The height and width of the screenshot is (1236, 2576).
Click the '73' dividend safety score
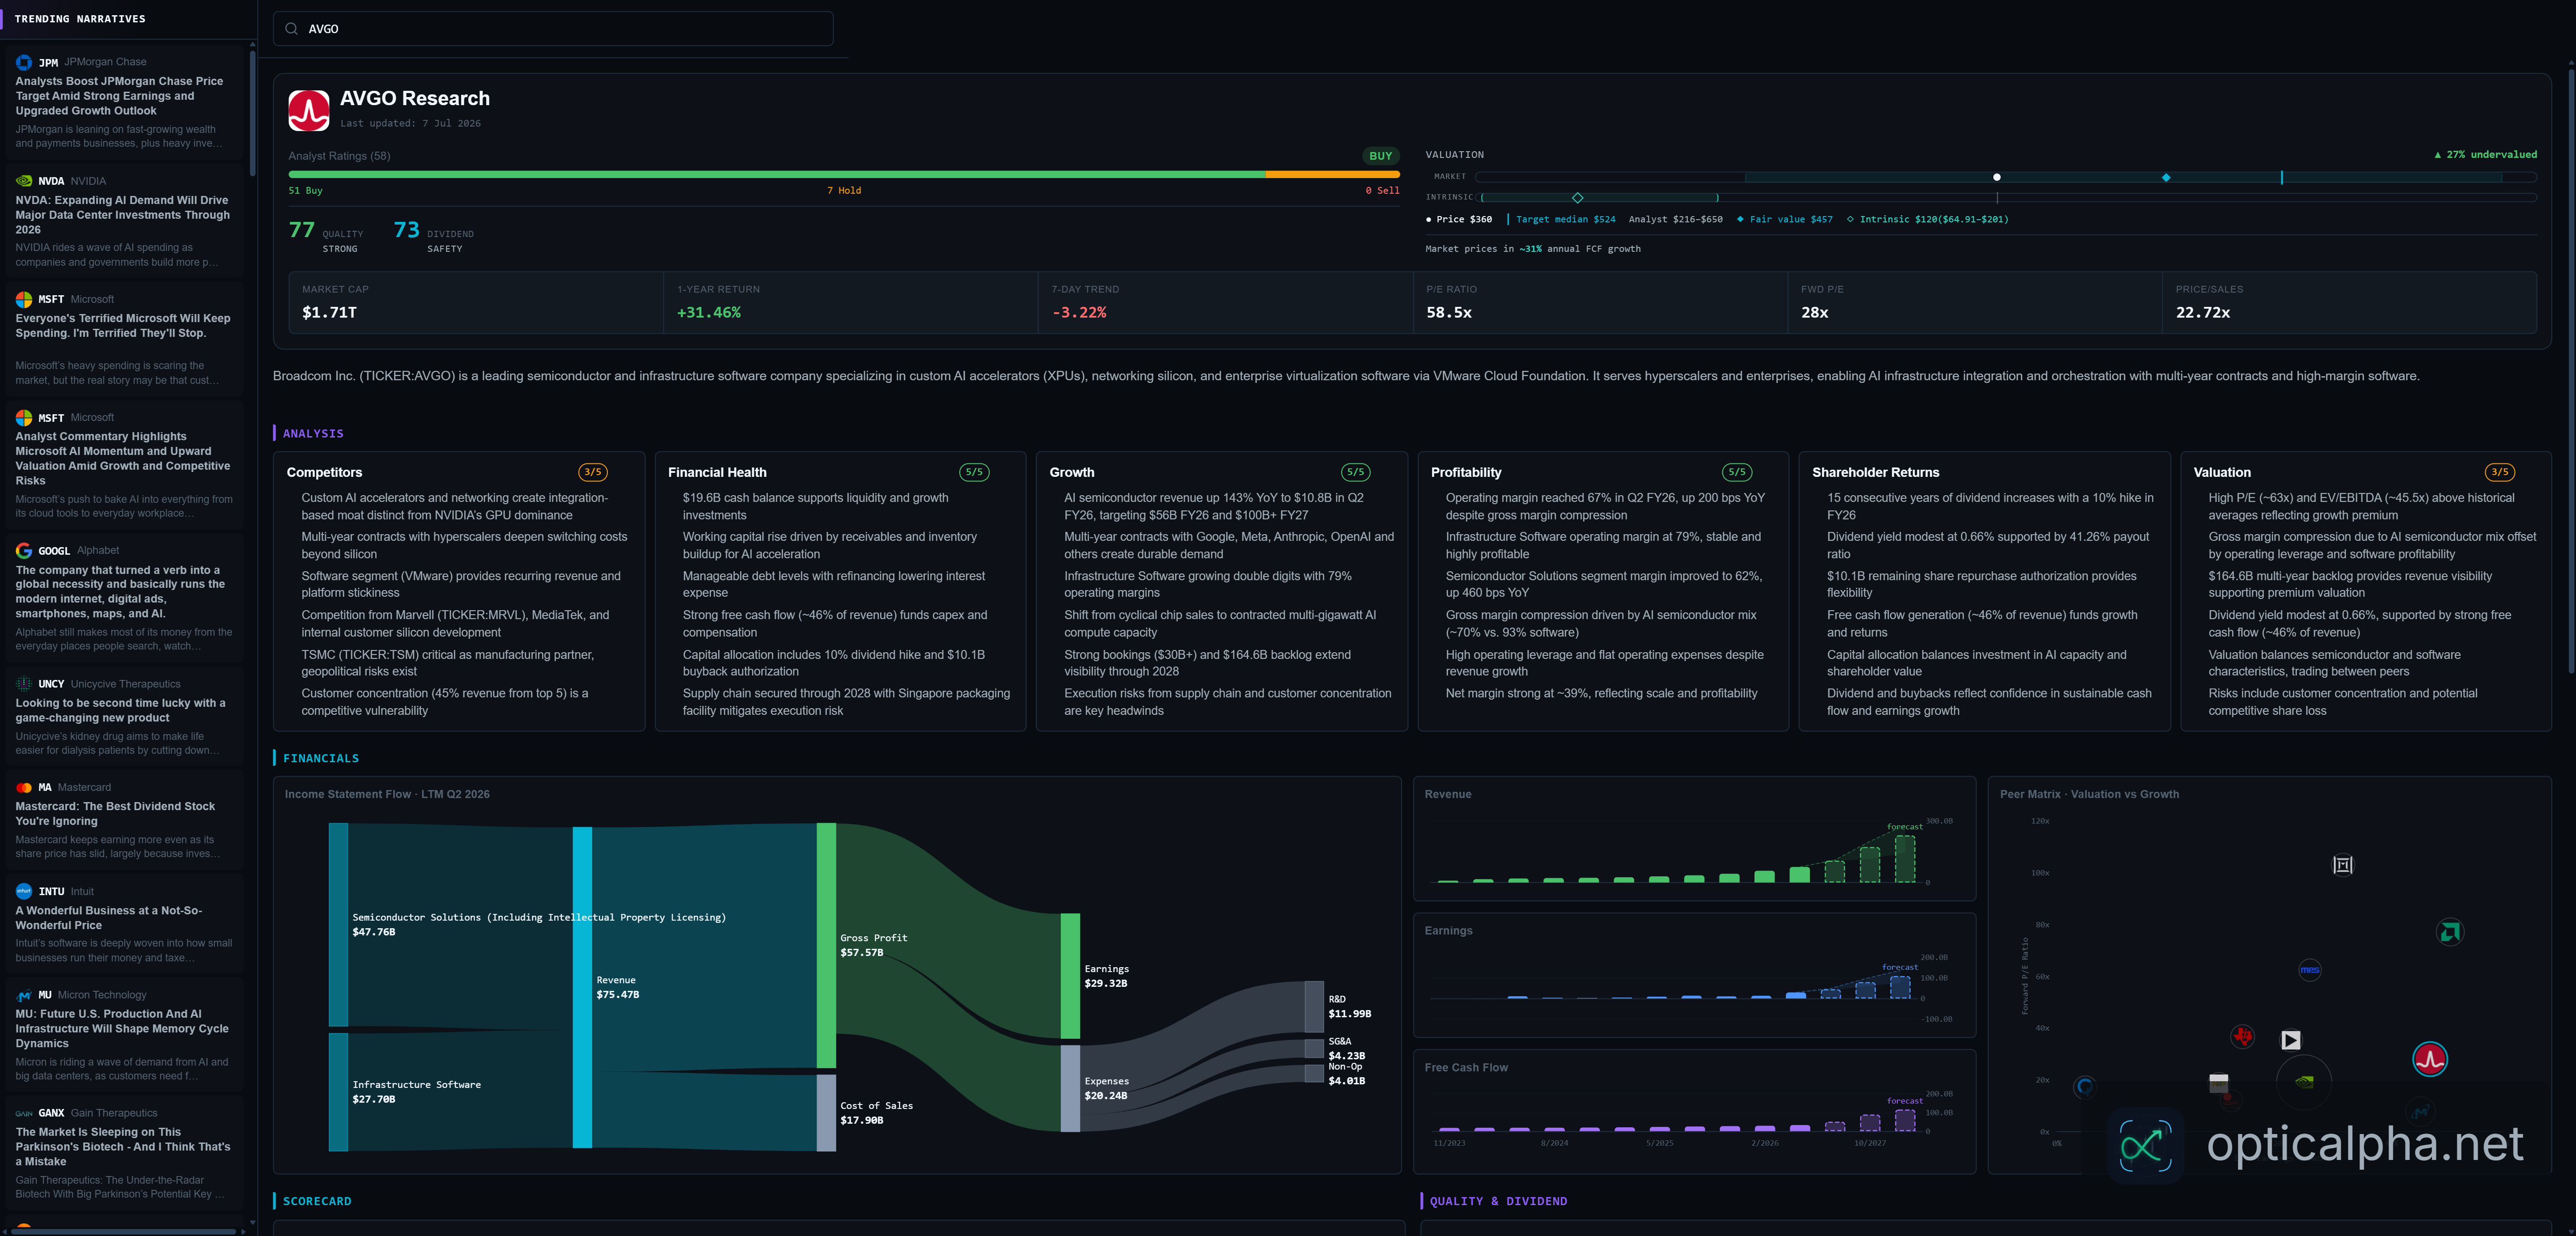click(x=406, y=230)
